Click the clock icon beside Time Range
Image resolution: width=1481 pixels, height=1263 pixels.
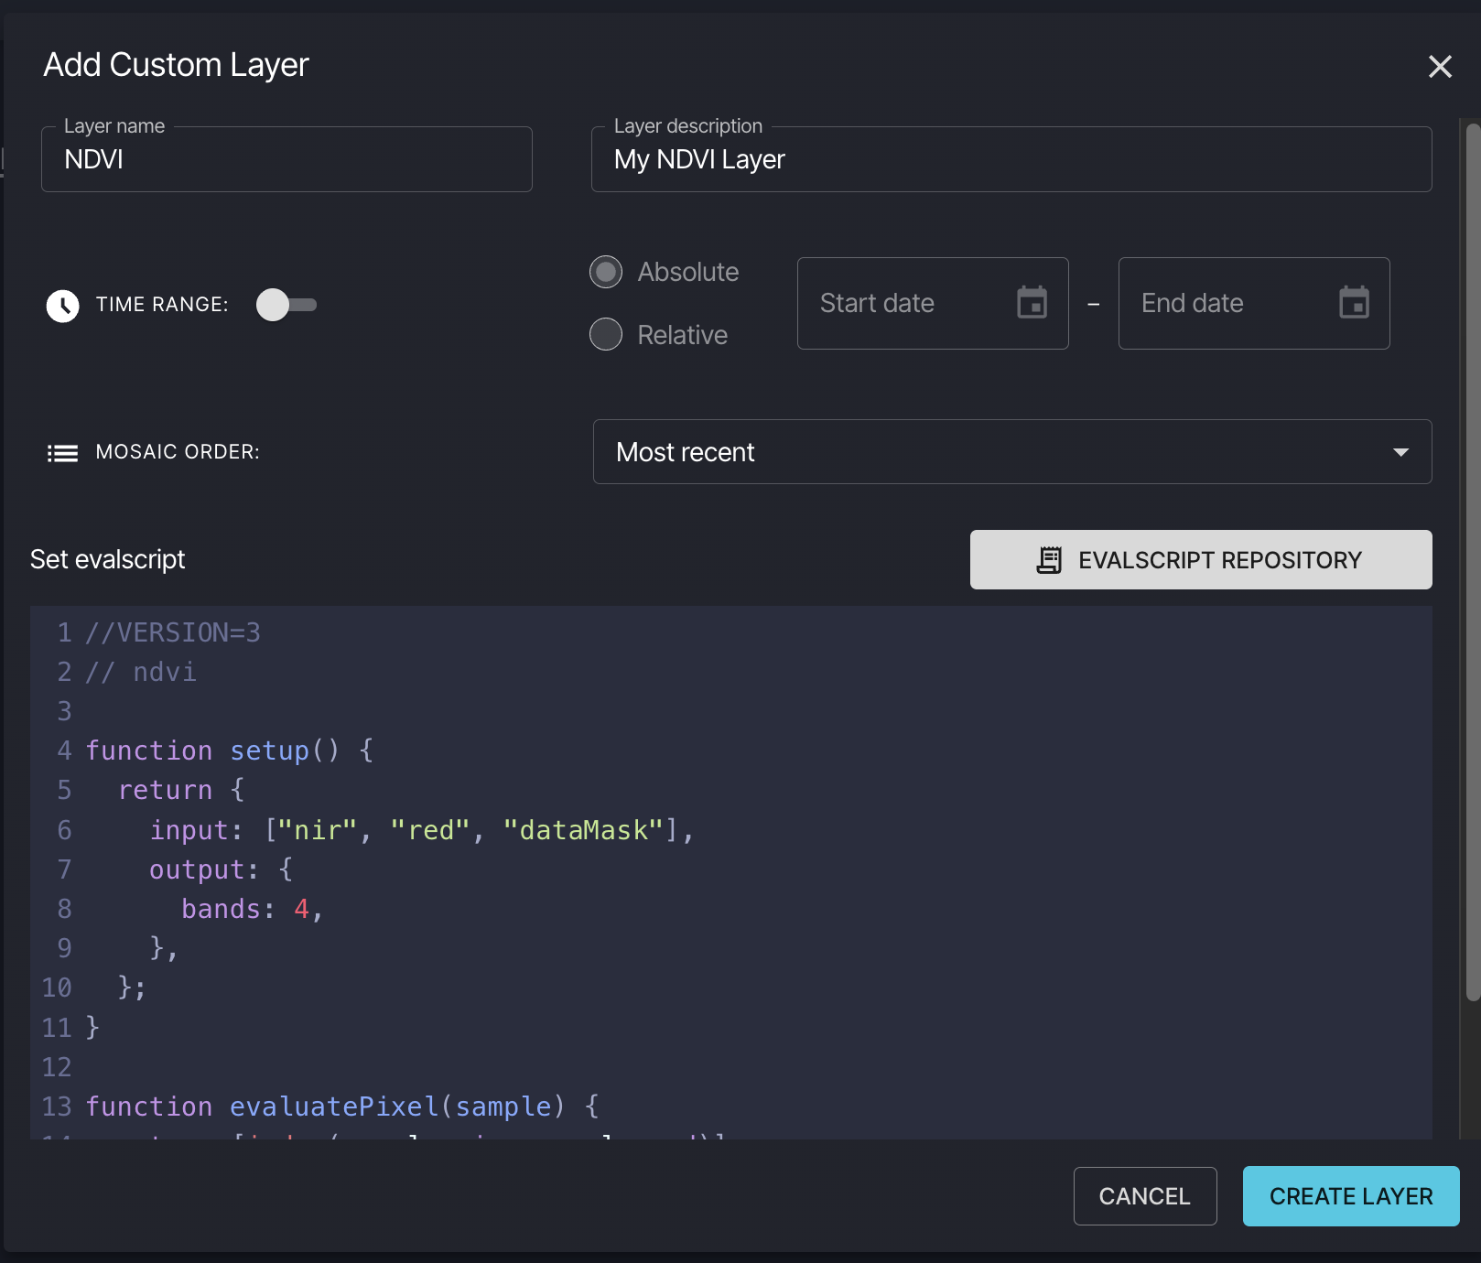(63, 306)
